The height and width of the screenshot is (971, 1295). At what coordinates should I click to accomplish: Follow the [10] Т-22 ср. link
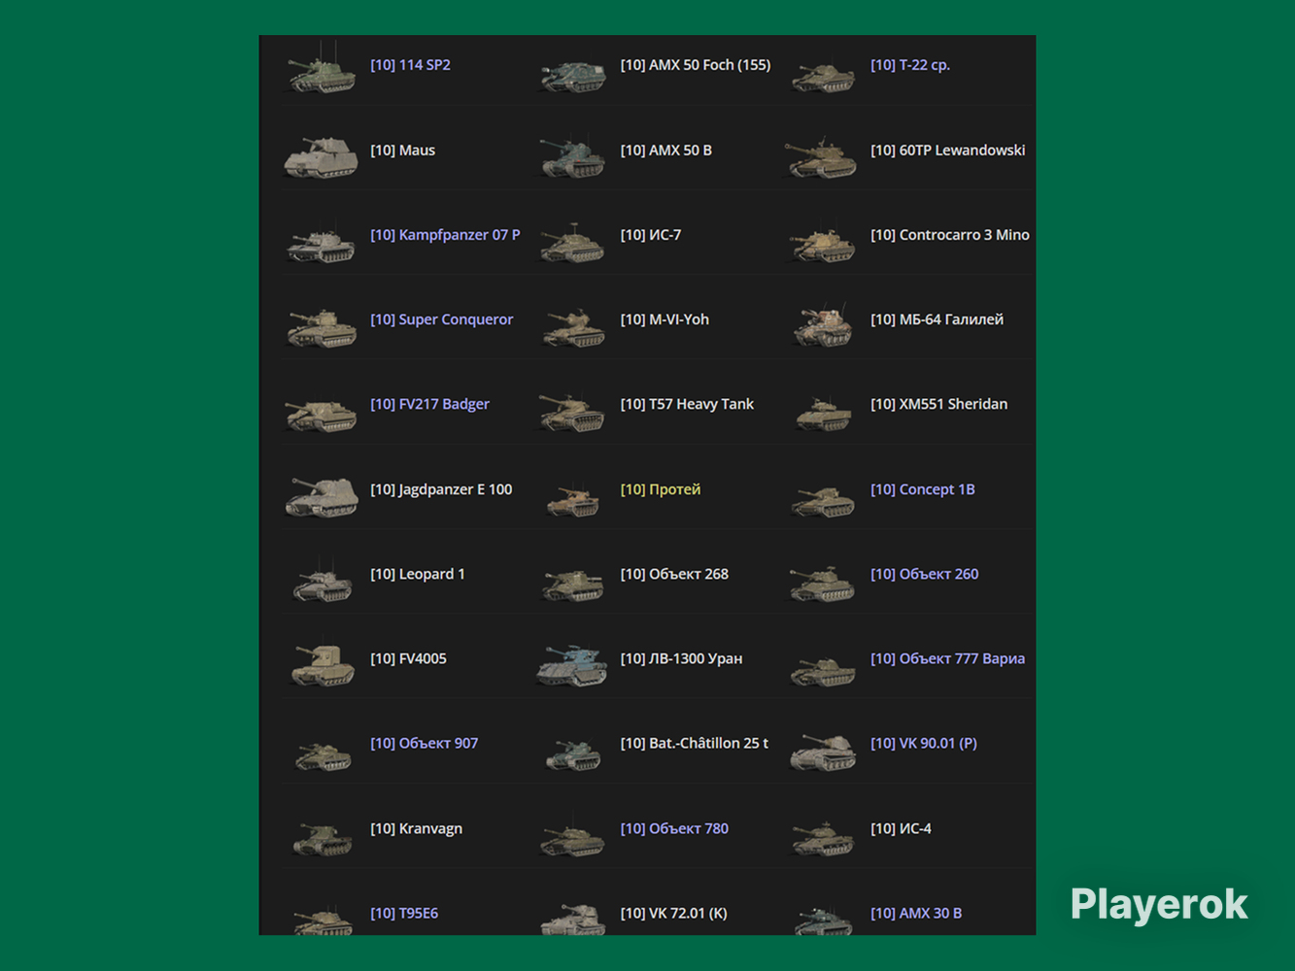click(x=910, y=65)
